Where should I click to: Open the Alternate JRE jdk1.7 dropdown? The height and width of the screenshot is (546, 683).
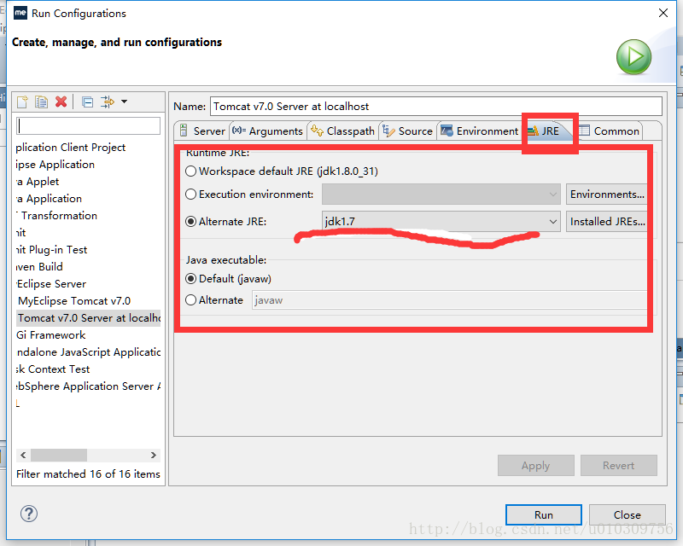(441, 222)
